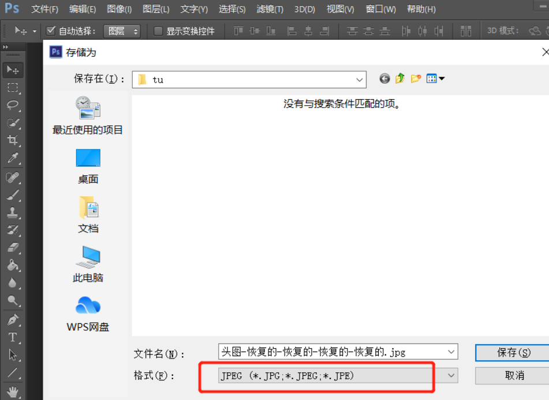
Task: Click align vertical centers icon
Action: (255, 31)
